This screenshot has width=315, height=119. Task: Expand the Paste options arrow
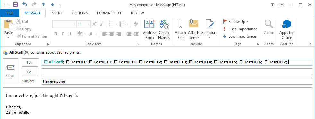(8, 37)
